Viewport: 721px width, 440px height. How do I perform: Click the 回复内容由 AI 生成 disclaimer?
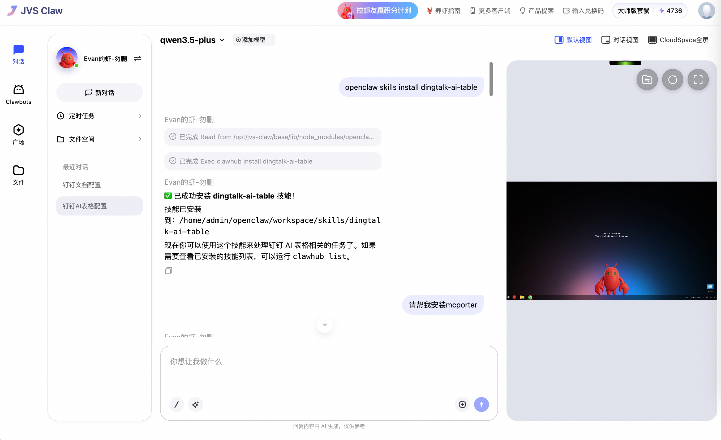(329, 426)
